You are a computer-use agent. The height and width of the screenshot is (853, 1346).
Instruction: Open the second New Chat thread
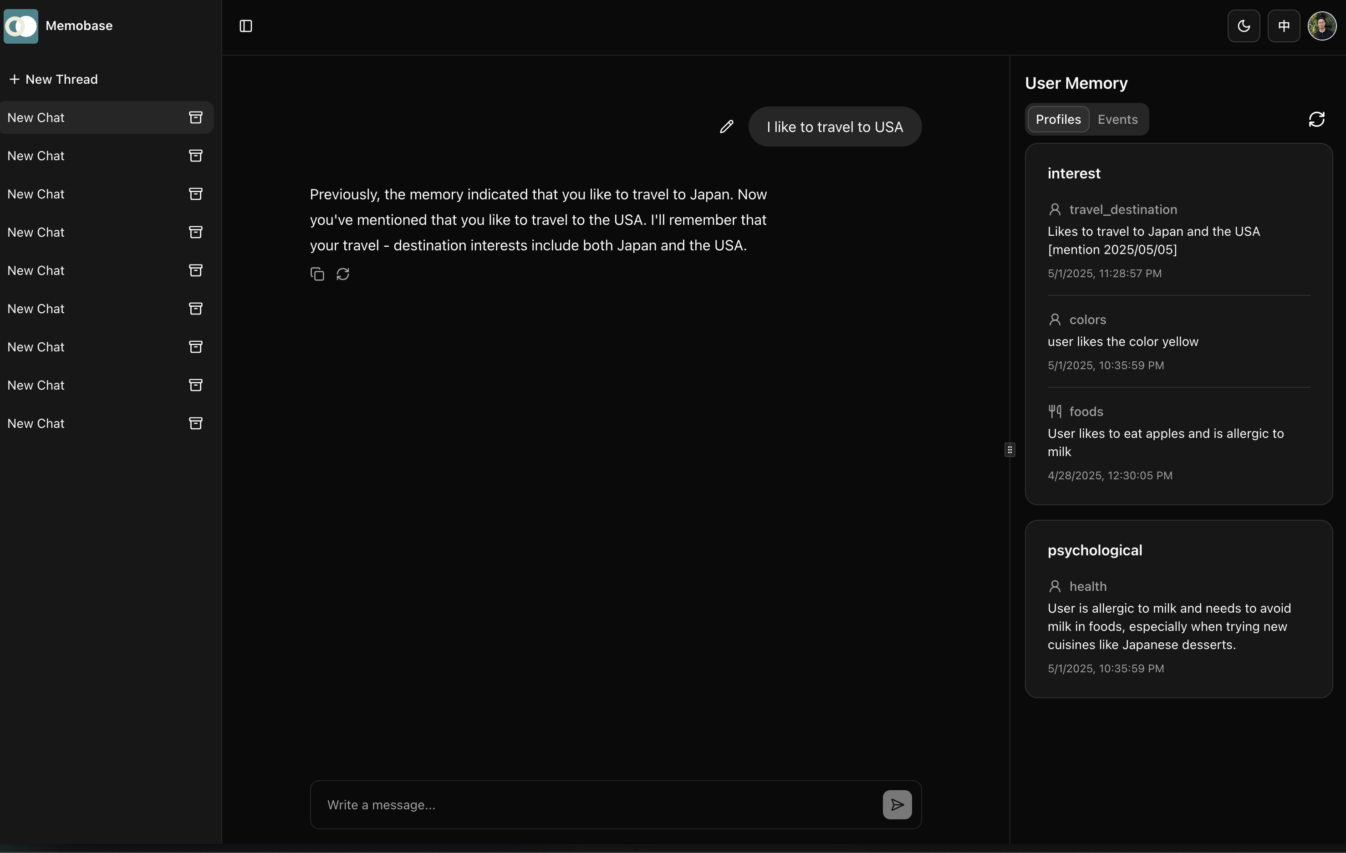pos(36,156)
